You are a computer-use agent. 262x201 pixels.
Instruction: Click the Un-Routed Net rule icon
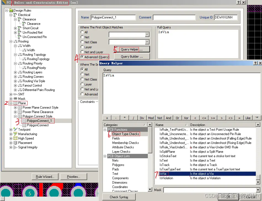[20, 33]
